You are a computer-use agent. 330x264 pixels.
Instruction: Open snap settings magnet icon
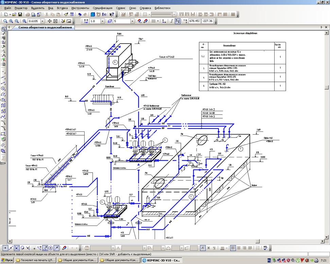pos(139,21)
